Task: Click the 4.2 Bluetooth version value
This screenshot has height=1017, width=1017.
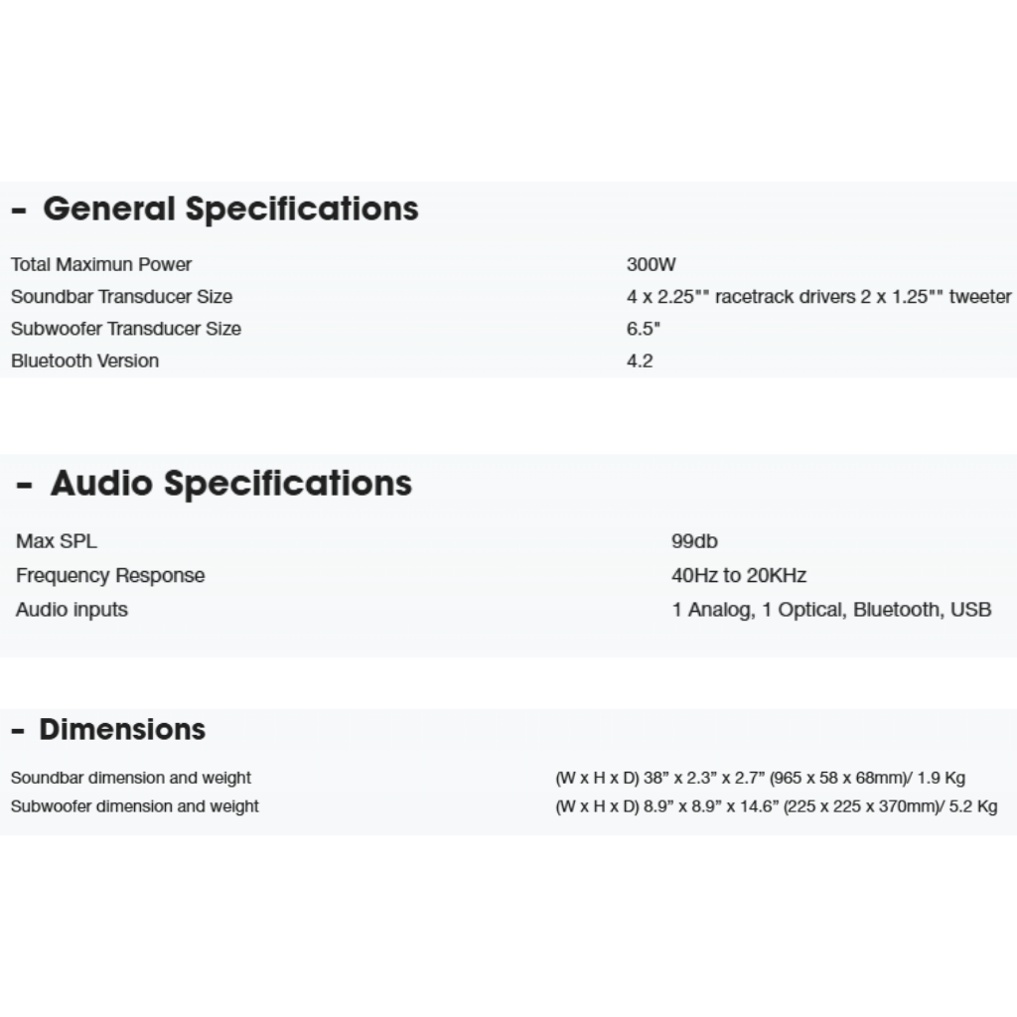Action: 640,361
